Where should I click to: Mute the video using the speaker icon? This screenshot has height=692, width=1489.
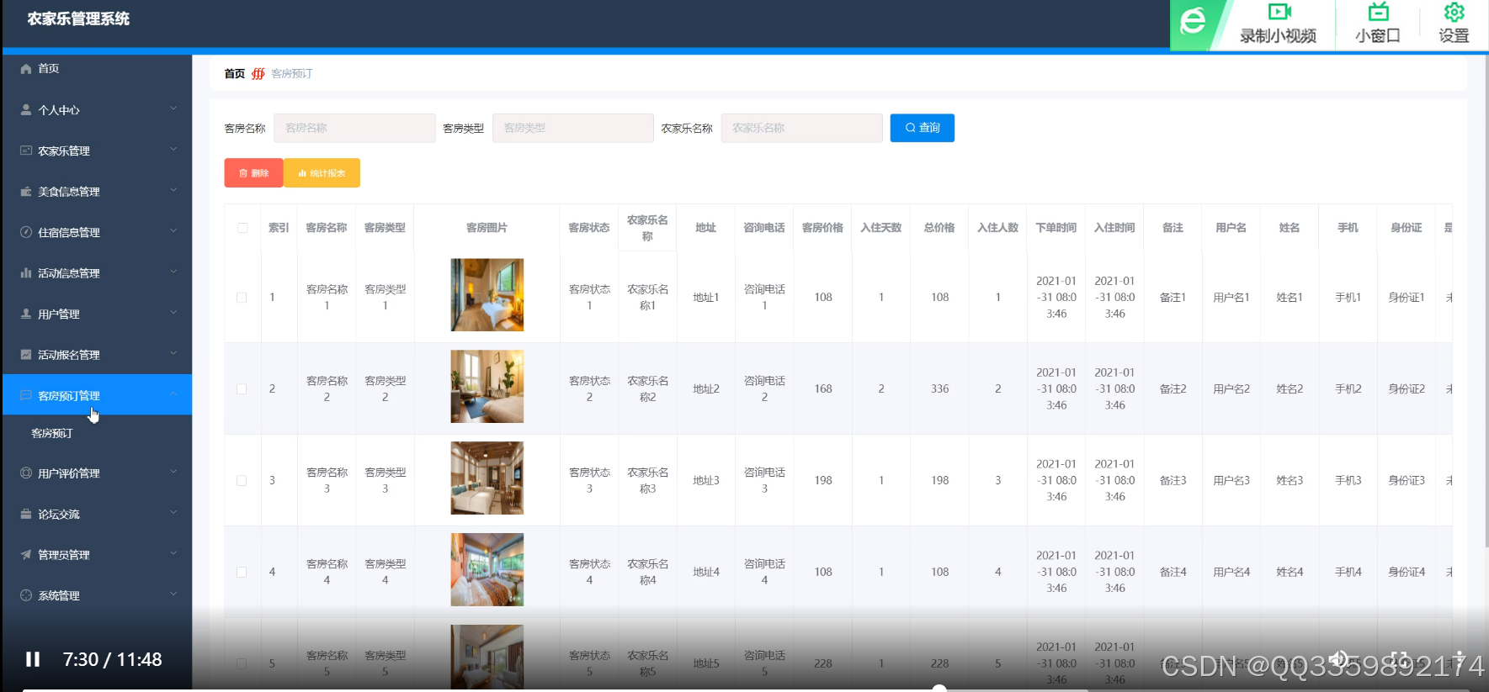click(x=1339, y=659)
